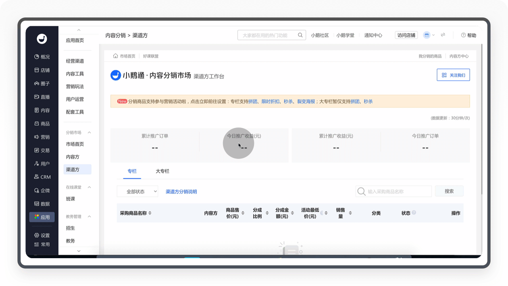Screen dimensions: 508x286
Task: Click the 限时折扣 link in the banner
Action: point(270,102)
